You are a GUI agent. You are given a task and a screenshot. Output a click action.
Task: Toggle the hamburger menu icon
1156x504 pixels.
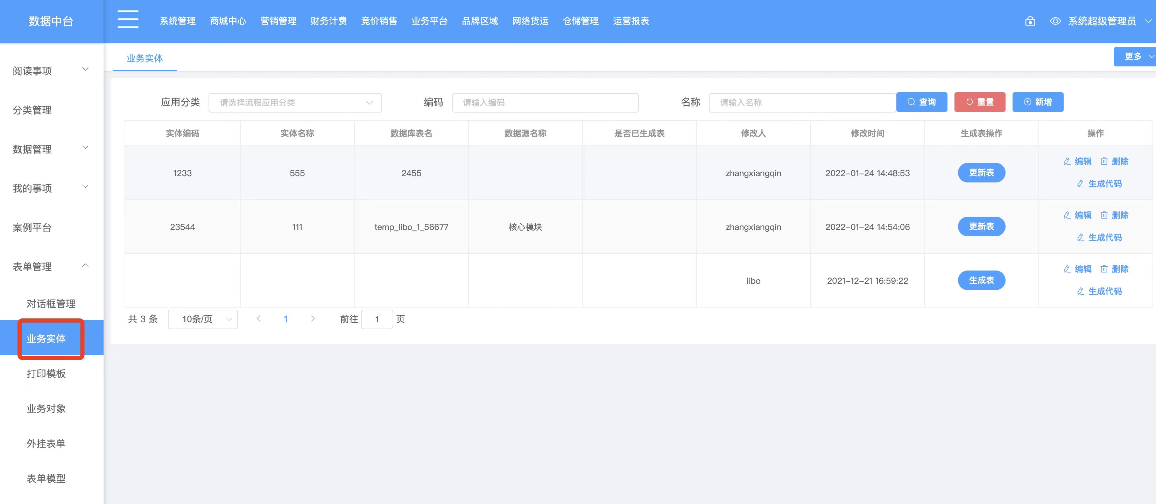[x=128, y=19]
